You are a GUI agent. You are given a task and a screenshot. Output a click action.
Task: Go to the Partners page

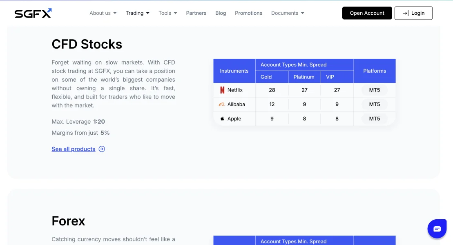click(x=196, y=13)
